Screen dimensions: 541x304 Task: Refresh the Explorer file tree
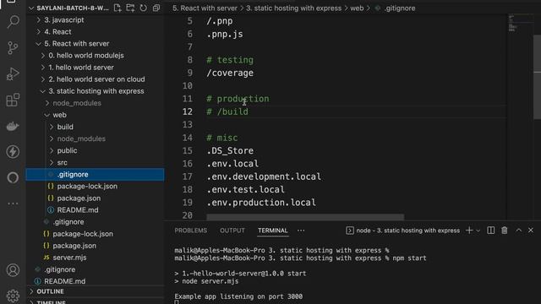[x=143, y=8]
